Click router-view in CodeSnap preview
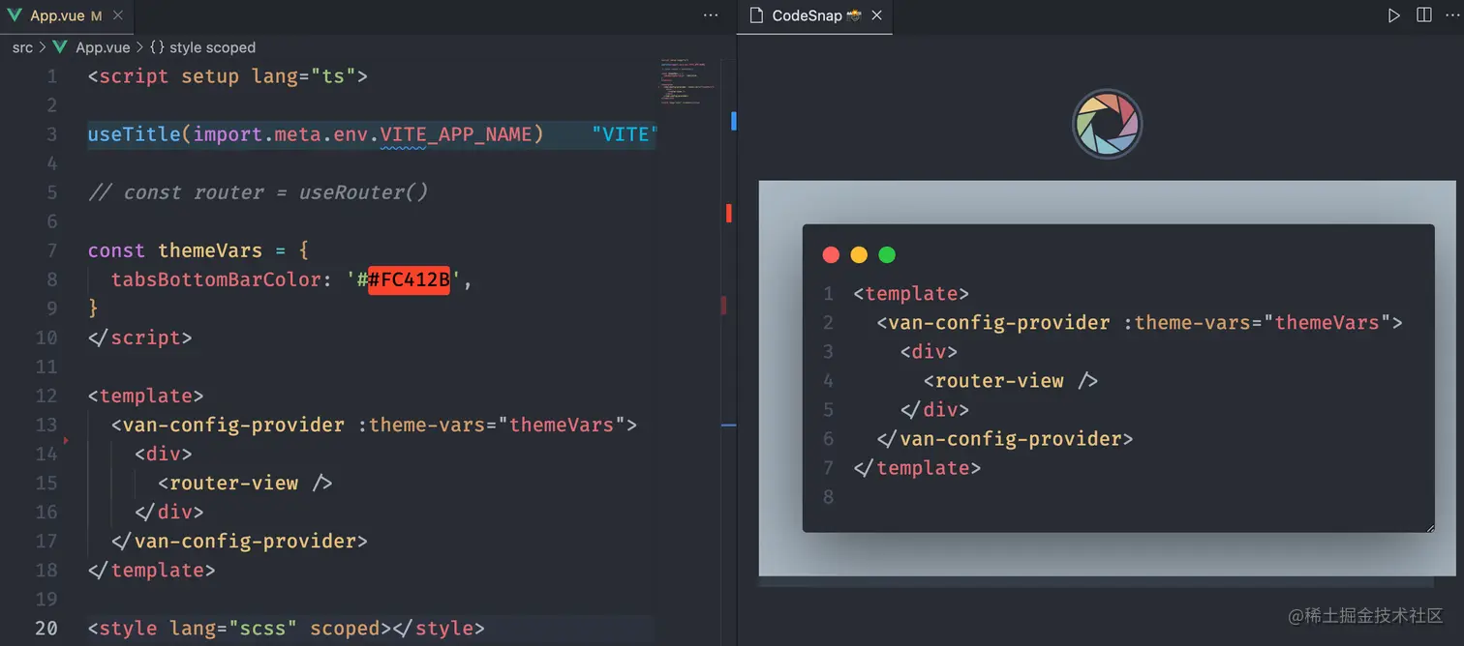Image resolution: width=1464 pixels, height=646 pixels. (x=999, y=380)
